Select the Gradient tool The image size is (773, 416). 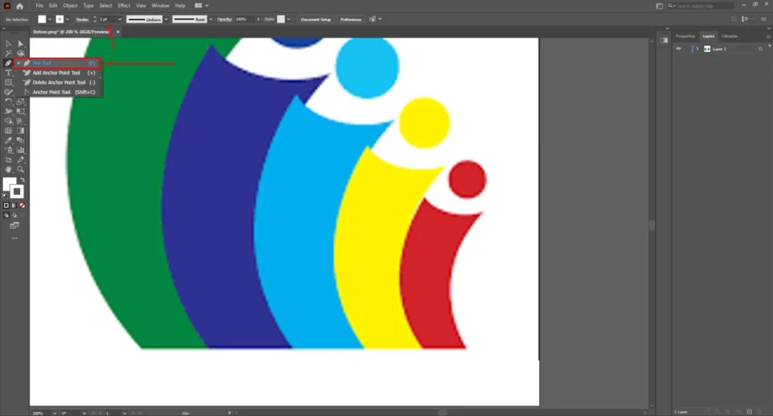pyautogui.click(x=20, y=131)
